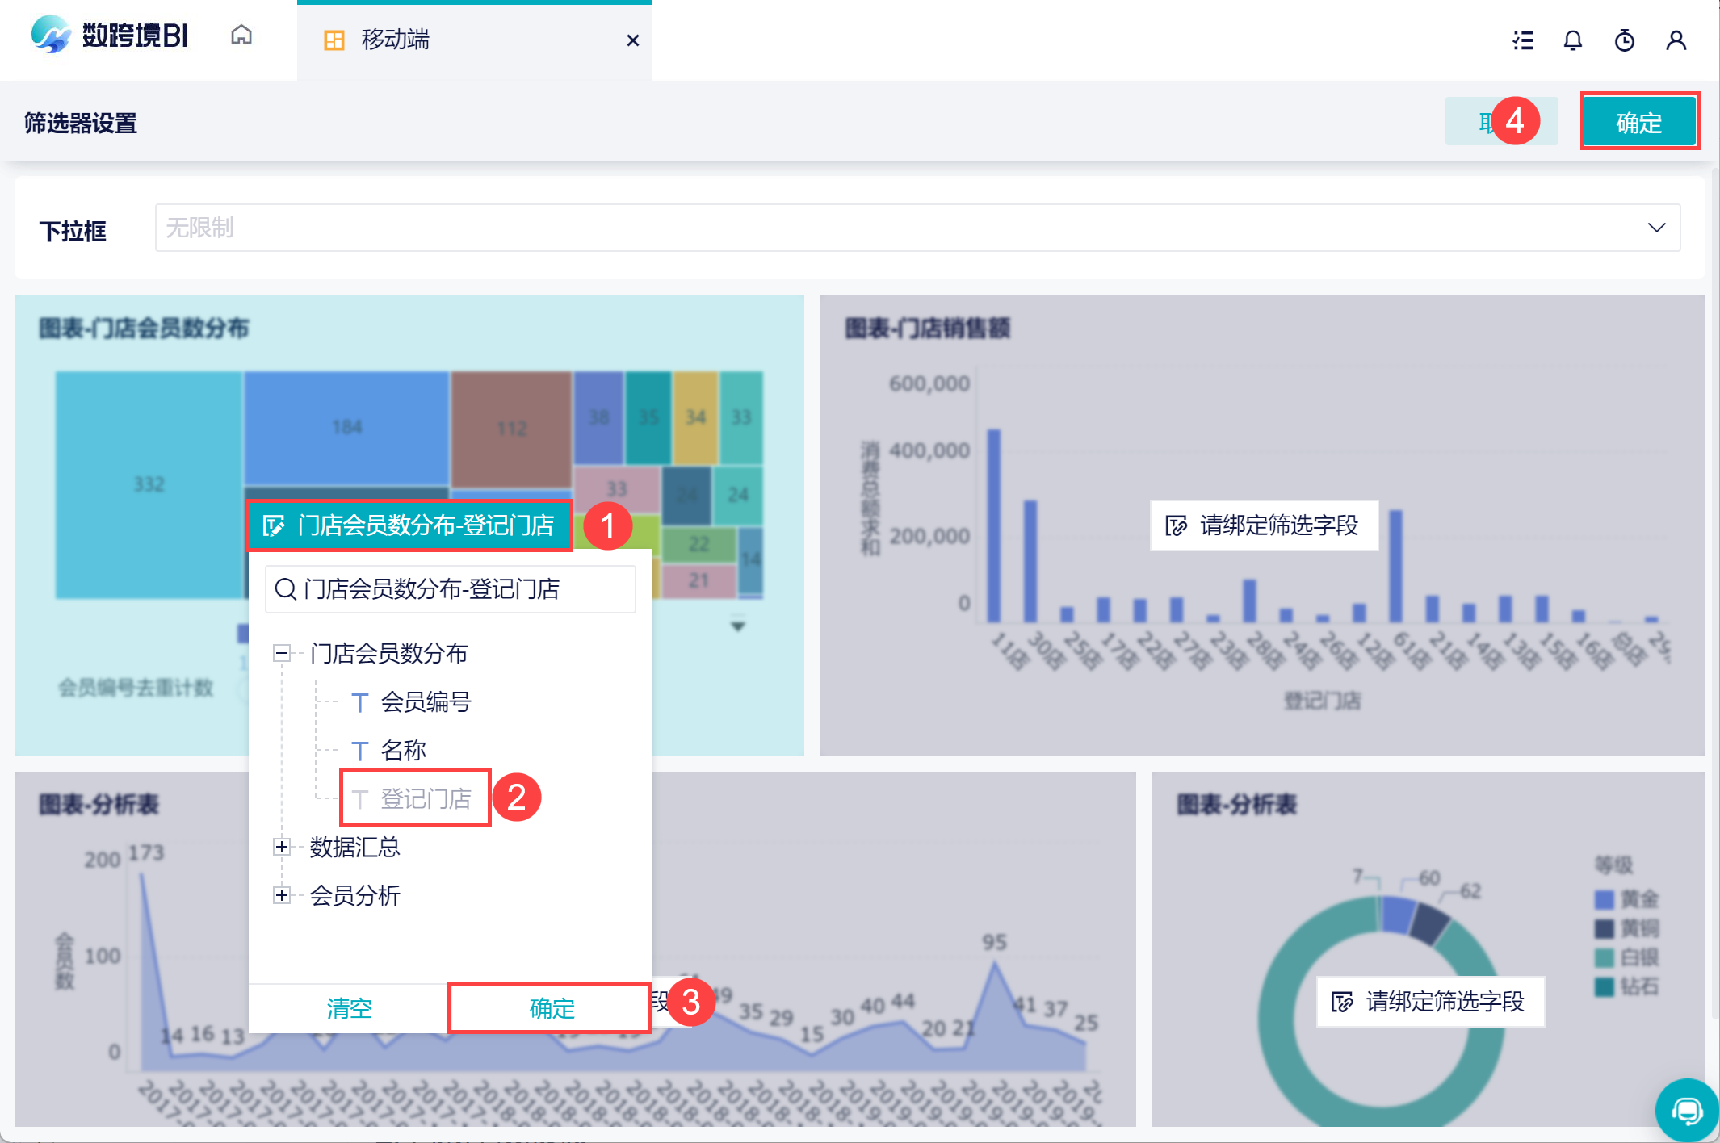The image size is (1720, 1143).
Task: Open the timer schedule icon
Action: [x=1625, y=40]
